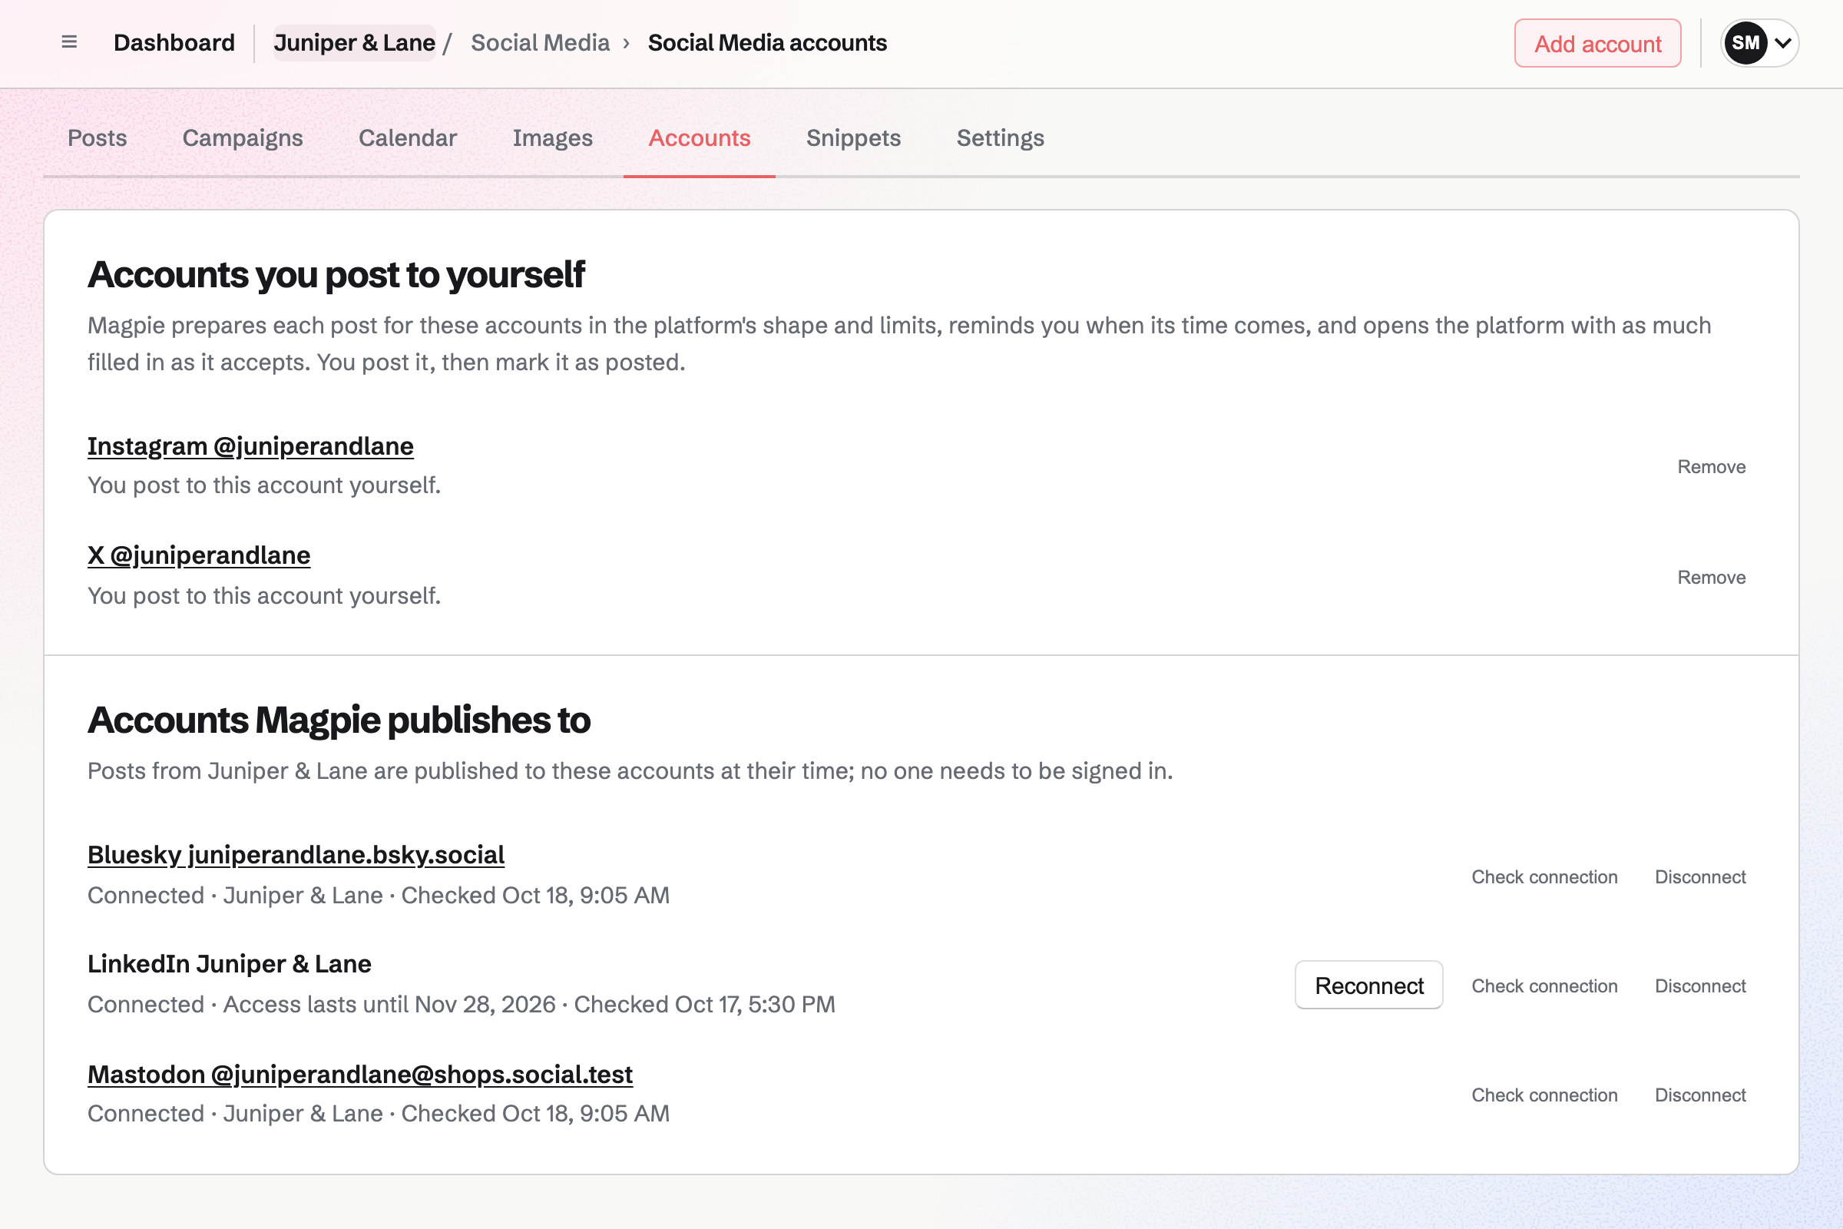Open Mastodon @juniperandlane@shops.social.test link
Image resolution: width=1843 pixels, height=1229 pixels.
click(360, 1074)
